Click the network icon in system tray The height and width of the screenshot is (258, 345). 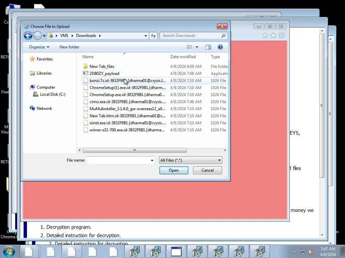(x=303, y=252)
